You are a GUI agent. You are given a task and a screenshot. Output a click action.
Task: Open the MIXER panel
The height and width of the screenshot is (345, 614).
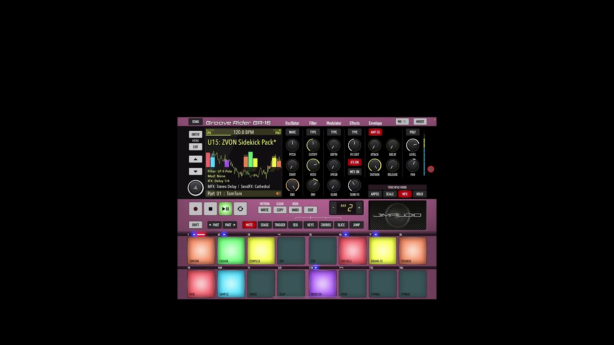[420, 122]
